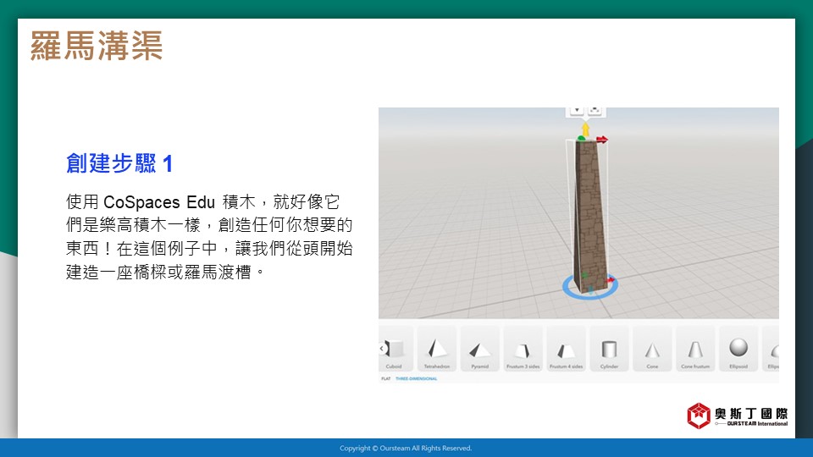813x457 pixels.
Task: Select the brown stone-textured pillar object
Action: point(592,217)
